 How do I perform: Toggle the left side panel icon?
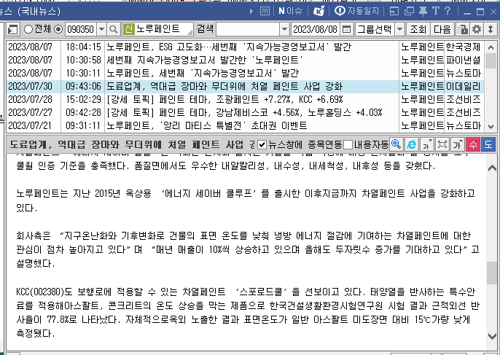(13, 29)
